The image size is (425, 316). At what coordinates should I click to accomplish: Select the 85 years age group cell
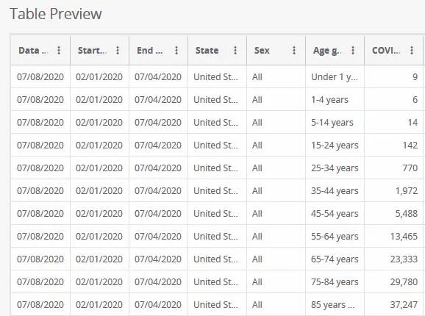click(335, 305)
